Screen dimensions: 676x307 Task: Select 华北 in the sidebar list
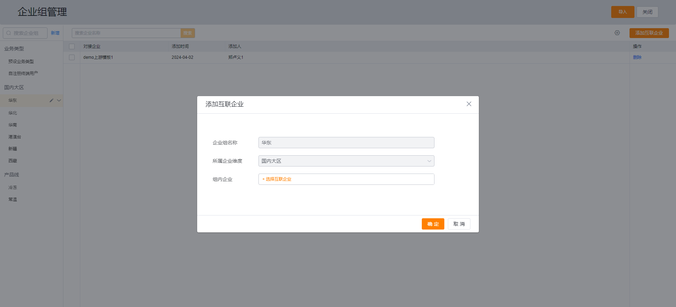13,113
